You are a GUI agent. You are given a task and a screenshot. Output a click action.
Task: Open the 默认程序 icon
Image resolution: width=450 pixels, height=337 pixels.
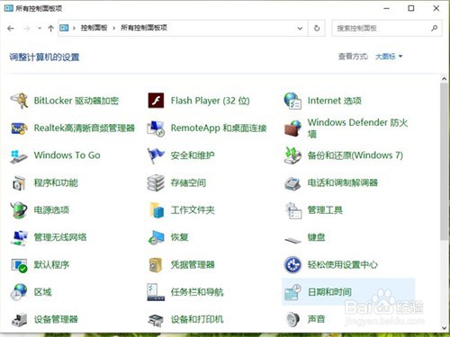click(19, 265)
